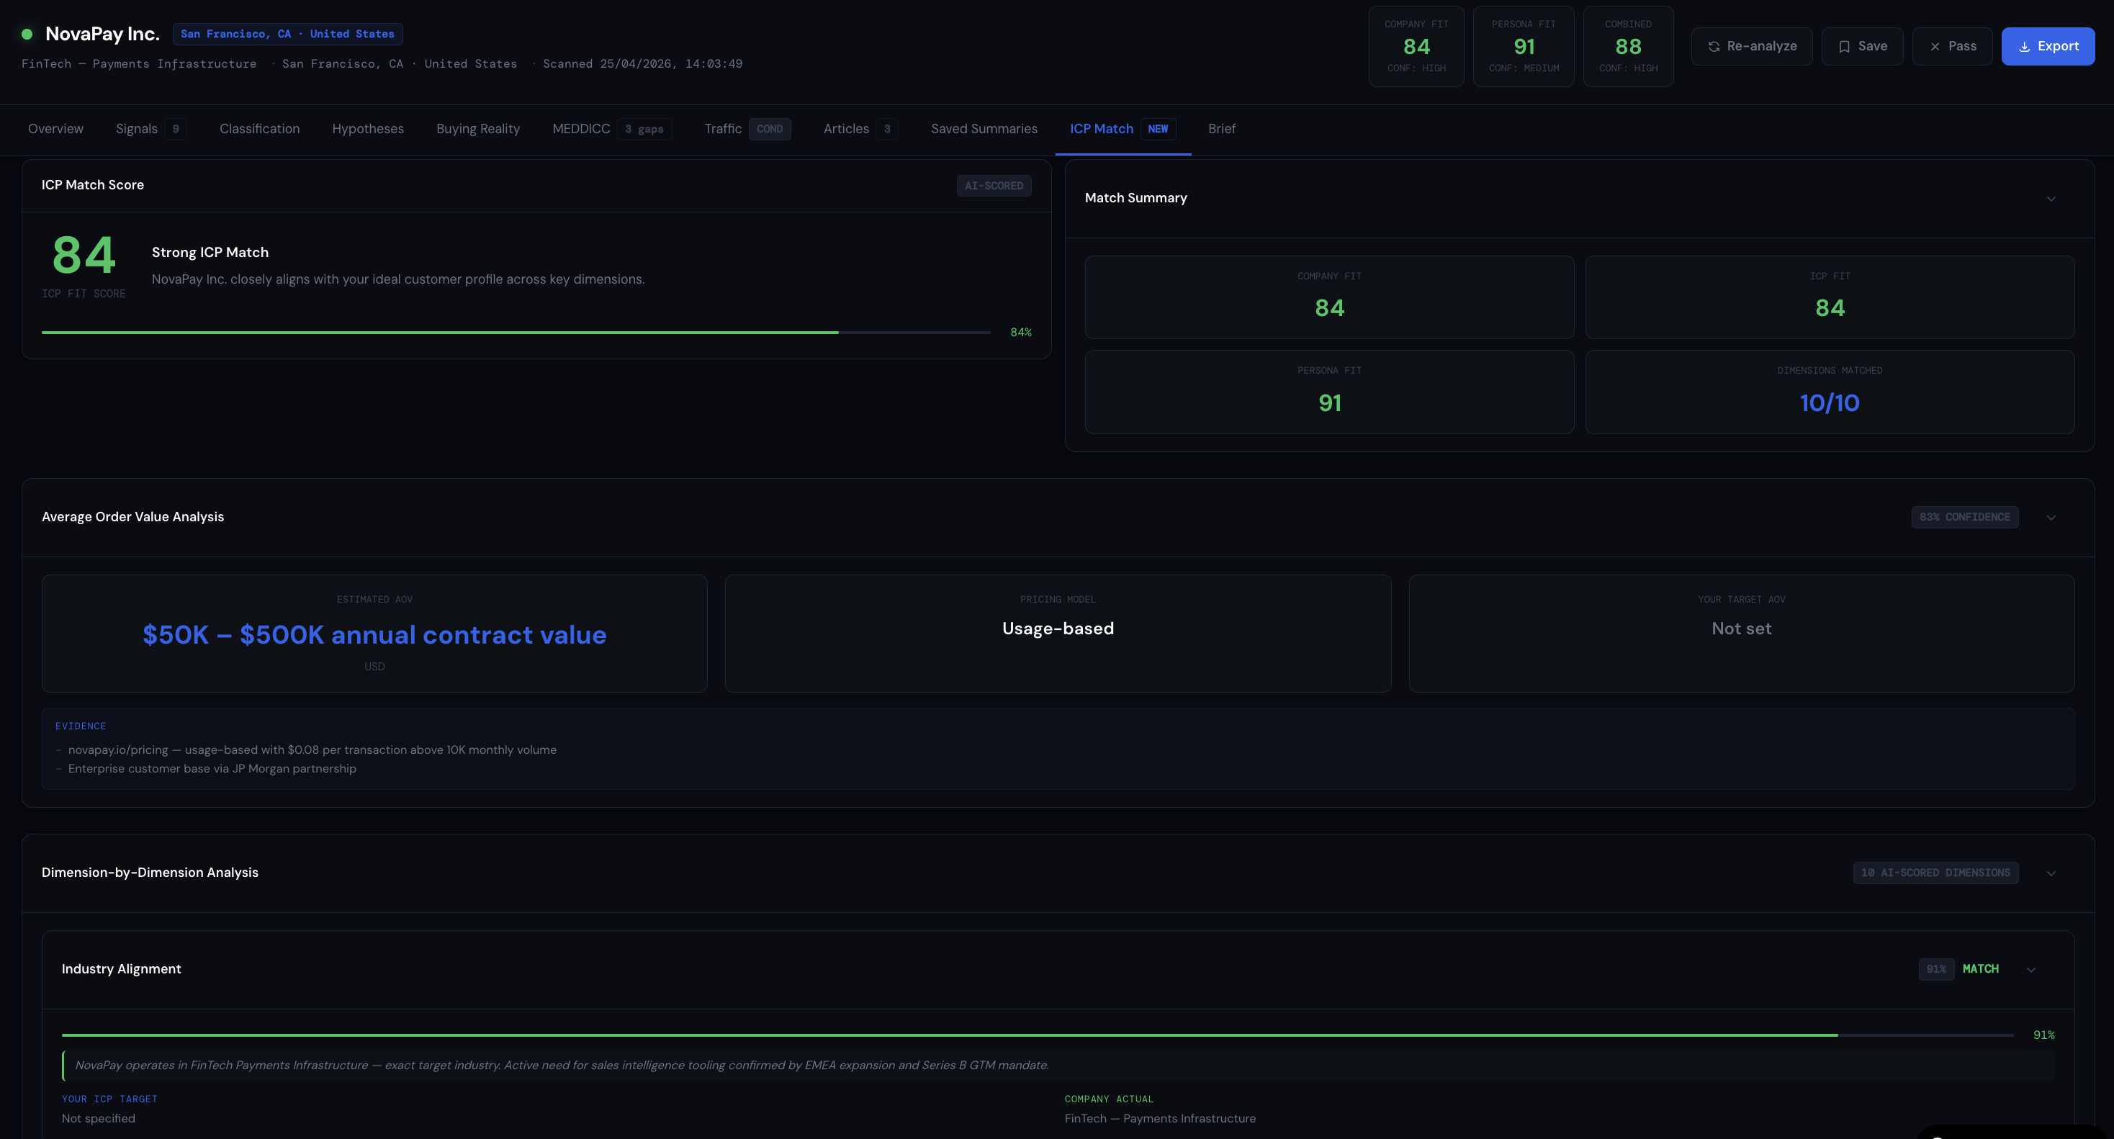Go to the Hypotheses tab

click(368, 129)
